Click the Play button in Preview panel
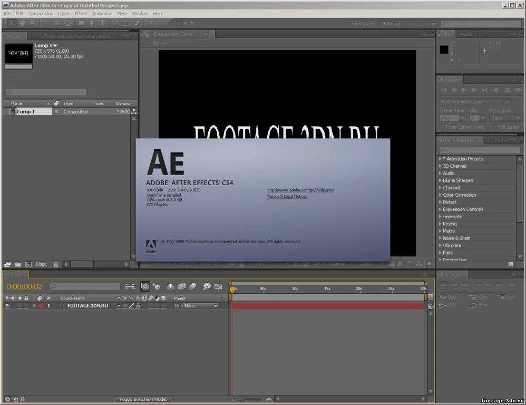Screen dimensions: 526x405 464,90
